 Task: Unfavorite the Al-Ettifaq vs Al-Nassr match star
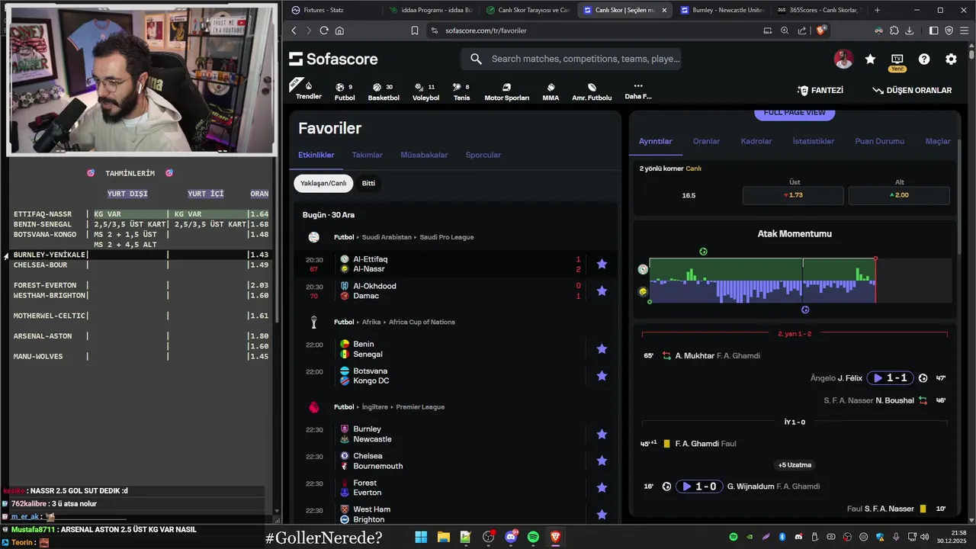602,264
